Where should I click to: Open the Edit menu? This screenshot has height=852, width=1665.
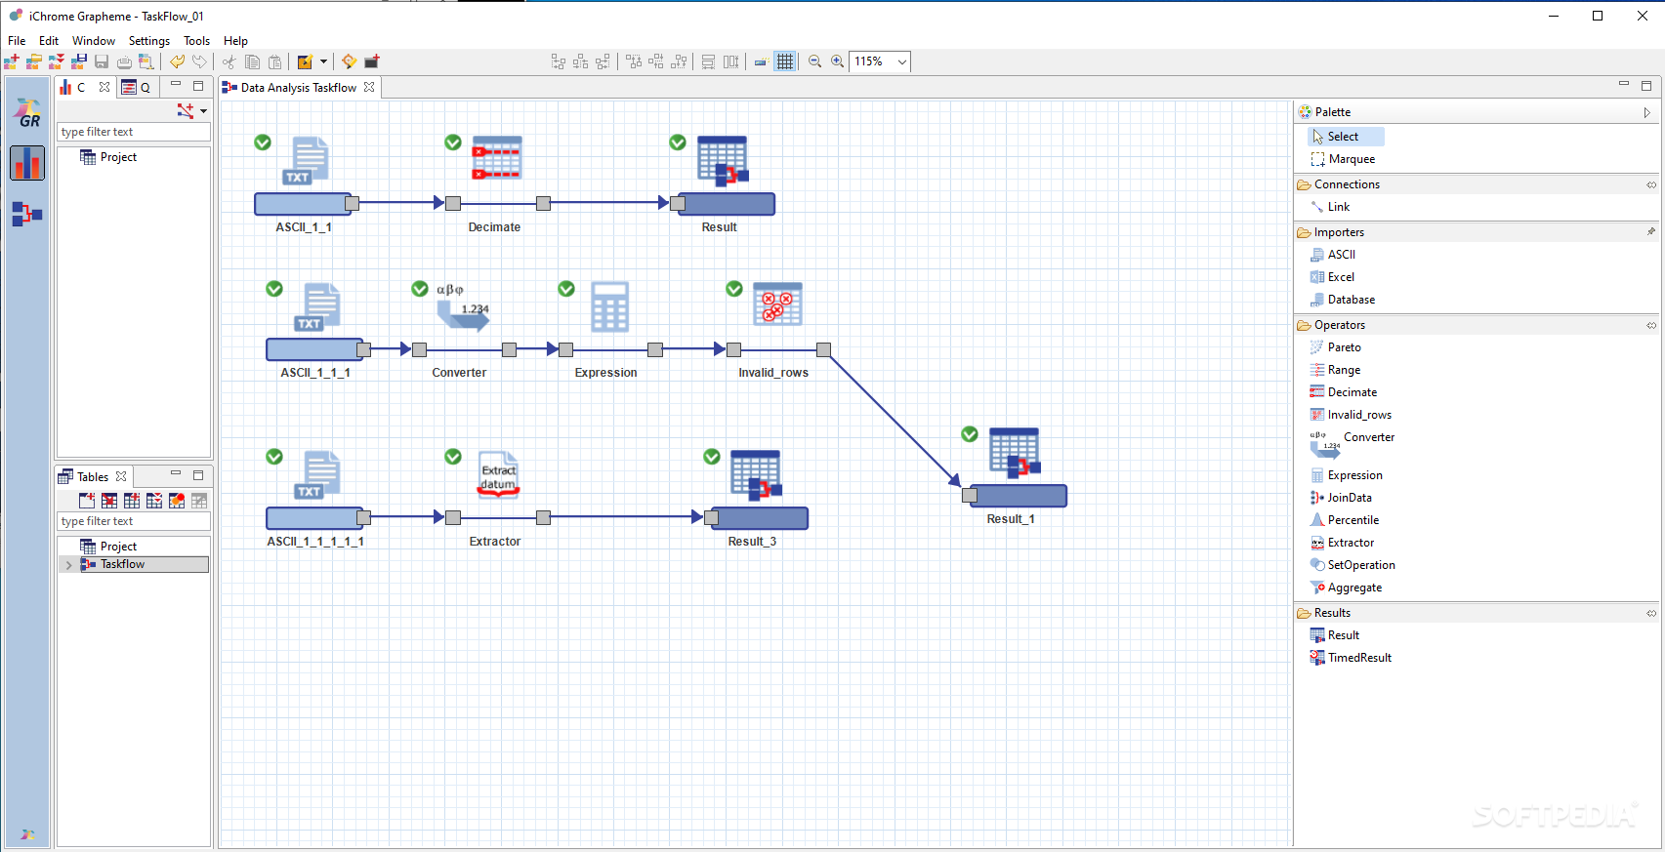point(49,41)
